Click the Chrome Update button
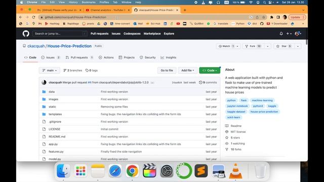Viewport: 324px width, 182px height. (297, 17)
